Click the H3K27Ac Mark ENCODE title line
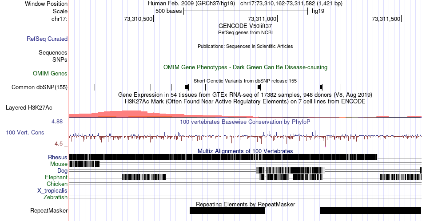This screenshot has height=221, width=422. click(x=245, y=101)
